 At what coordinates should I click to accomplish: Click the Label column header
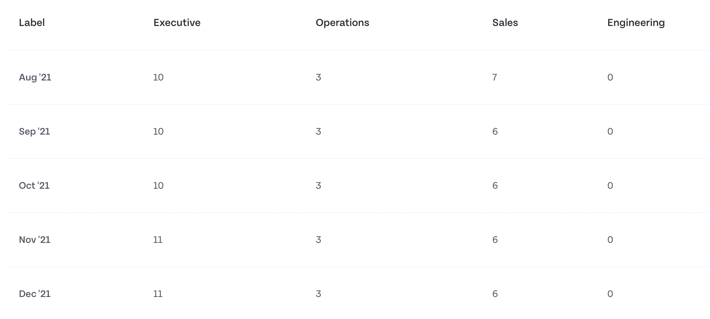(32, 23)
